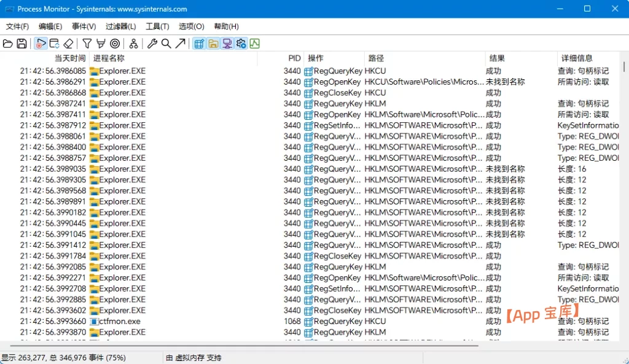Sort by the PID column header
The image size is (629, 364).
(x=280, y=58)
